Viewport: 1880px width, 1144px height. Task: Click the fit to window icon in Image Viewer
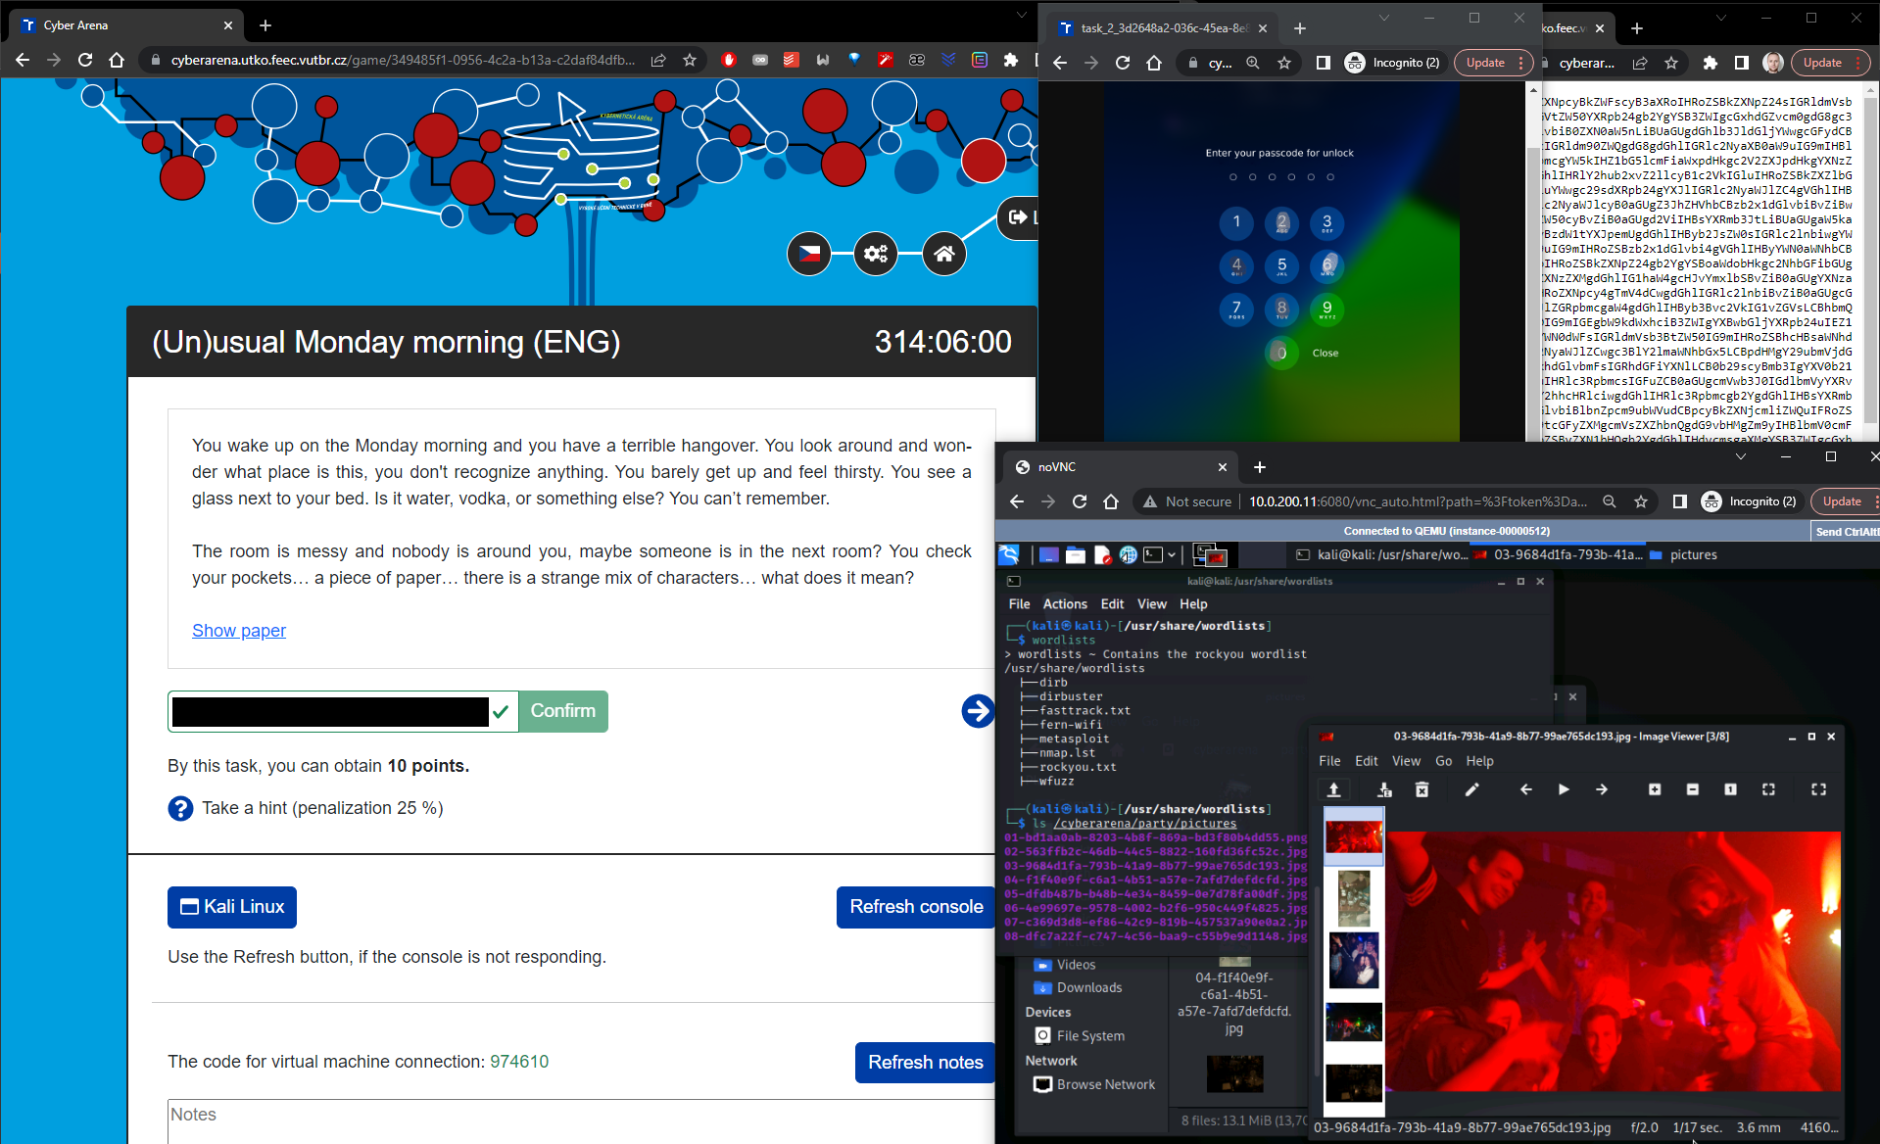1768,789
